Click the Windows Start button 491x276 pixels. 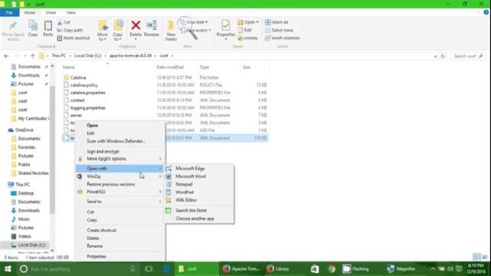point(8,269)
